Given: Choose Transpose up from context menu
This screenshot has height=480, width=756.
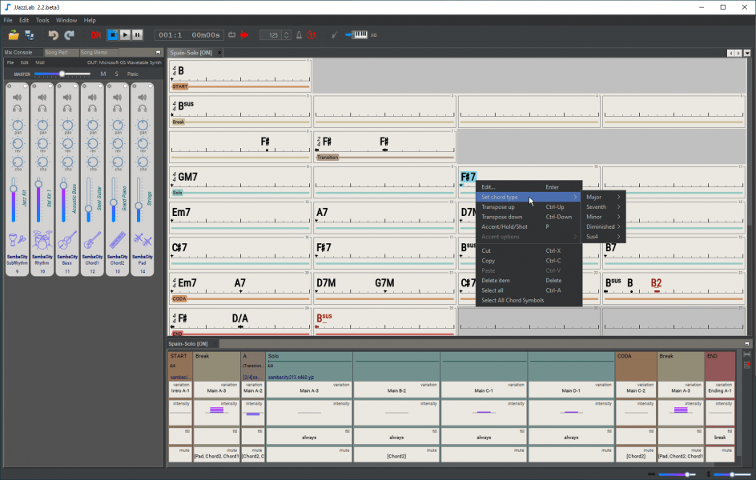Looking at the screenshot, I should (529, 207).
